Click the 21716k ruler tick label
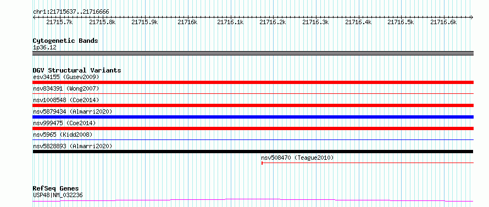489x207 pixels. coord(187,22)
